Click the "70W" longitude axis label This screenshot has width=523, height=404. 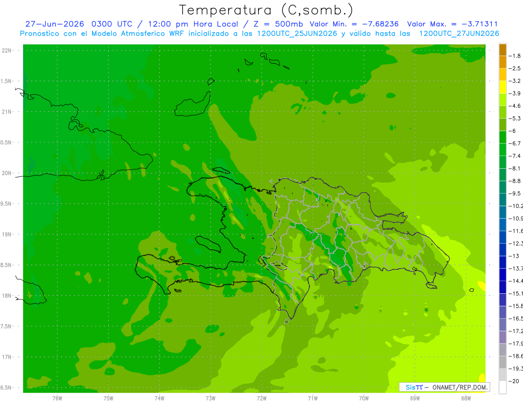364,398
